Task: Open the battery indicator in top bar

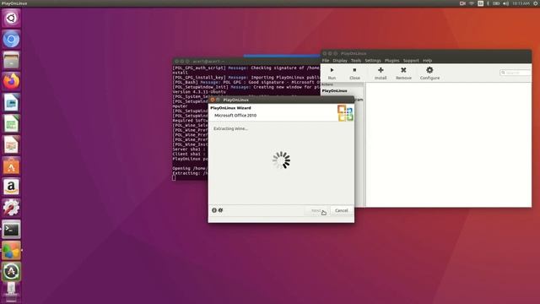Action: tap(496, 3)
